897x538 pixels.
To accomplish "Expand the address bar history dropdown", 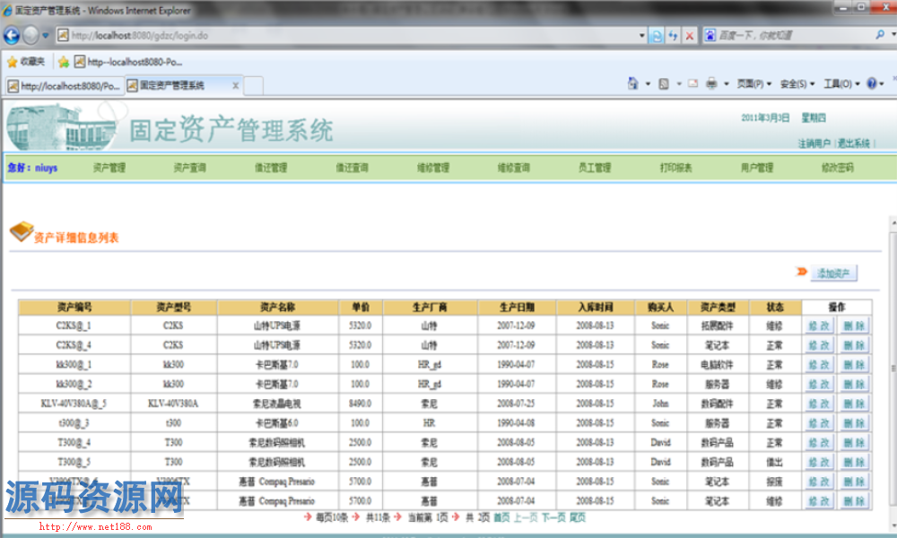I will tap(642, 36).
